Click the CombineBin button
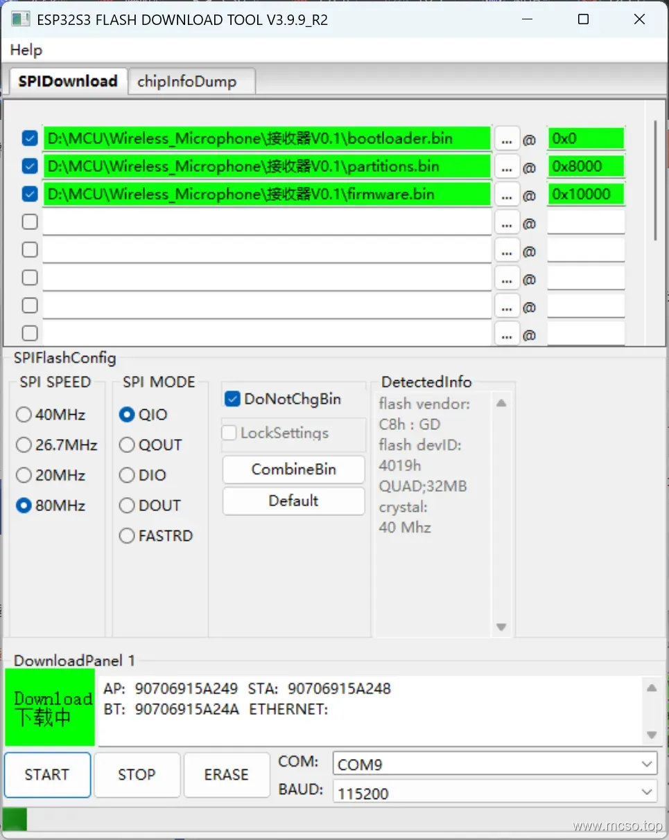 (293, 470)
